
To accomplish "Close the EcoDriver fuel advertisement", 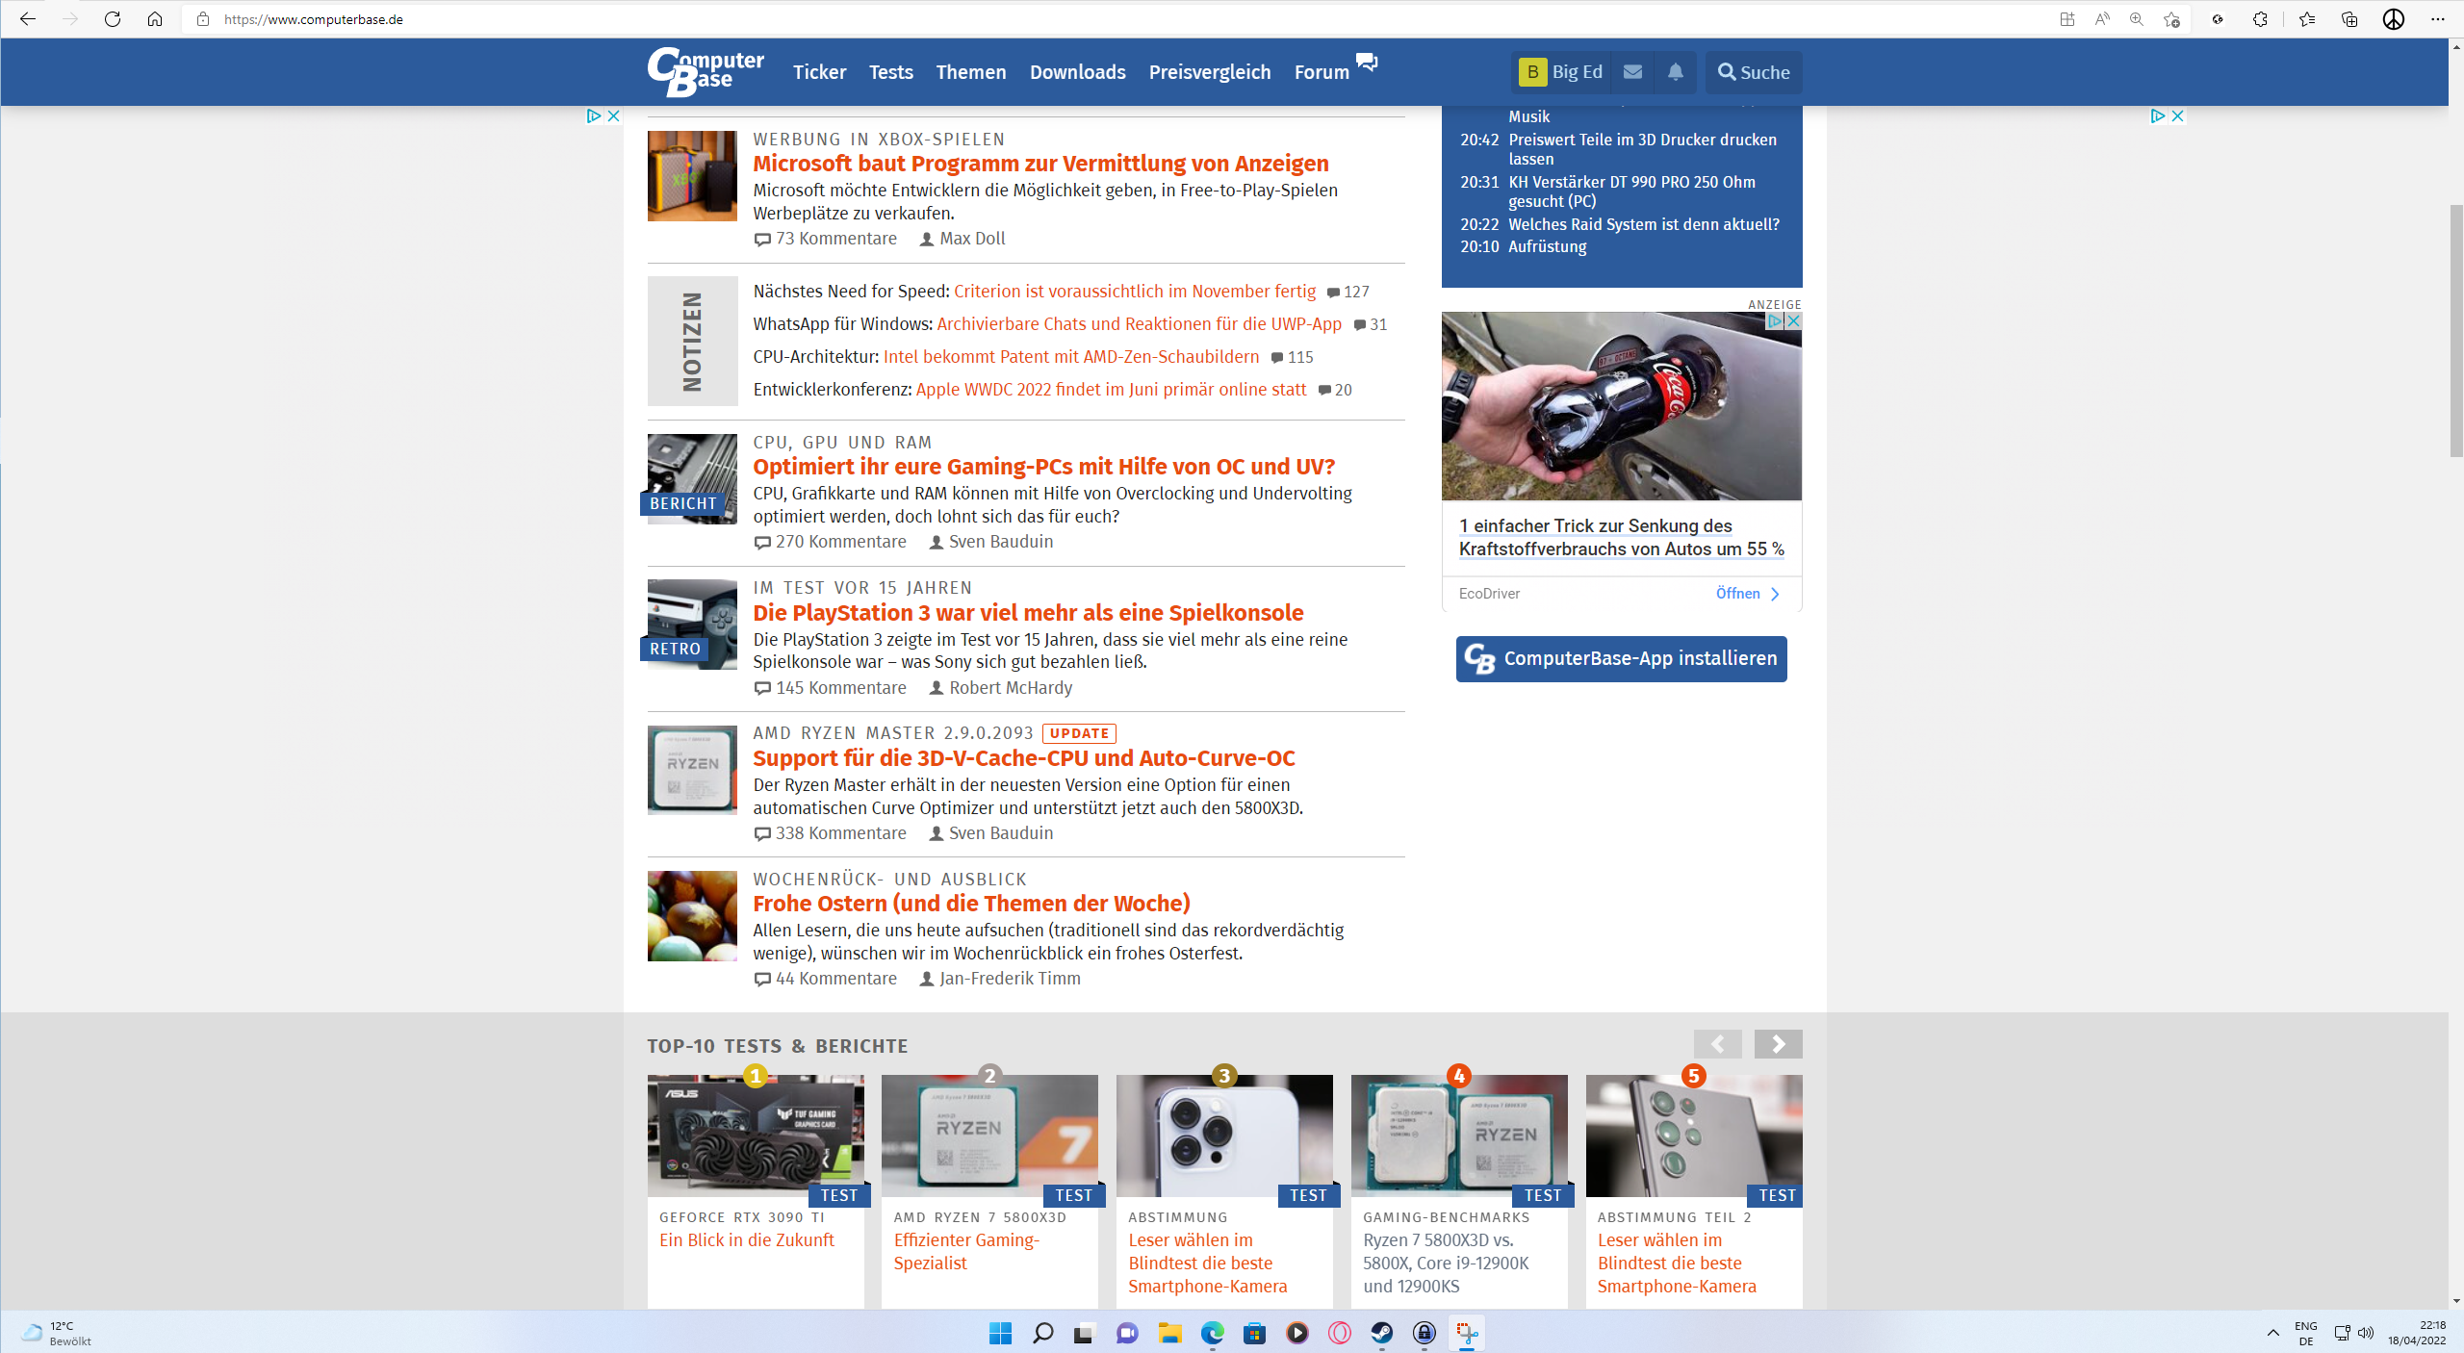I will (x=1794, y=320).
